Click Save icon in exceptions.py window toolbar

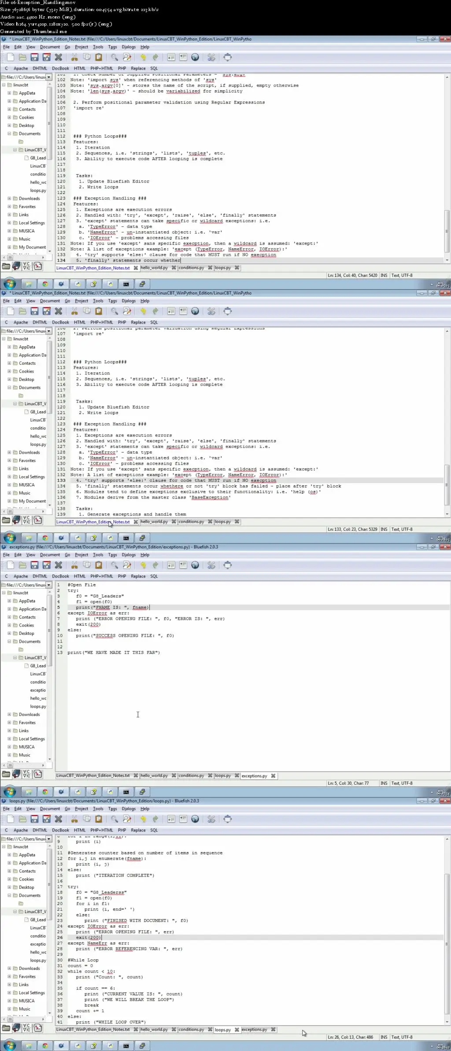click(x=34, y=565)
